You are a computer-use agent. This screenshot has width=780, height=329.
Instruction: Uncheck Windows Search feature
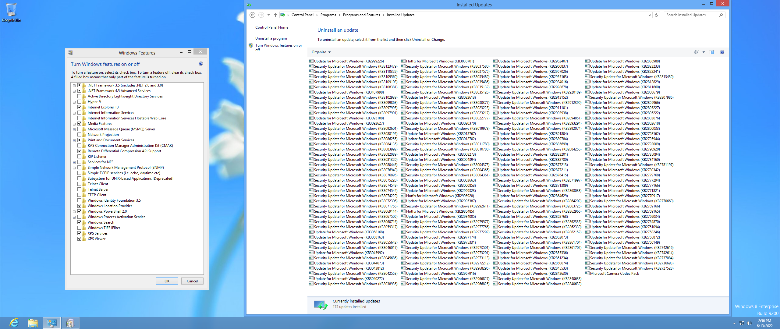click(x=80, y=222)
